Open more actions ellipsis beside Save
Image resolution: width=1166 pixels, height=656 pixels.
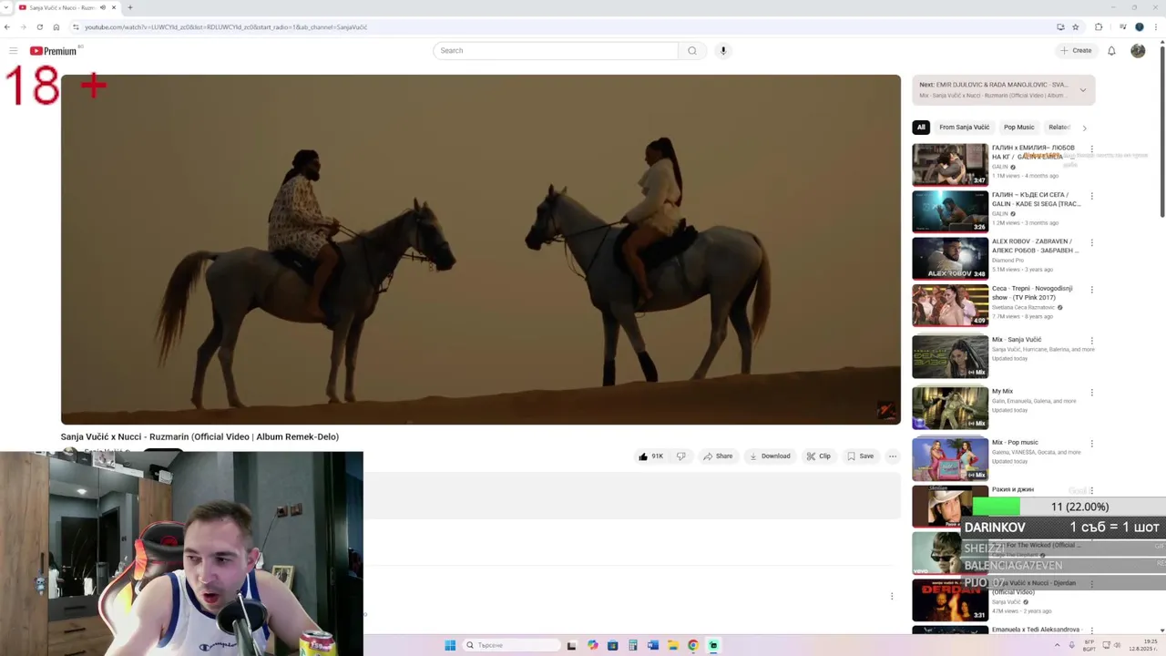tap(893, 456)
